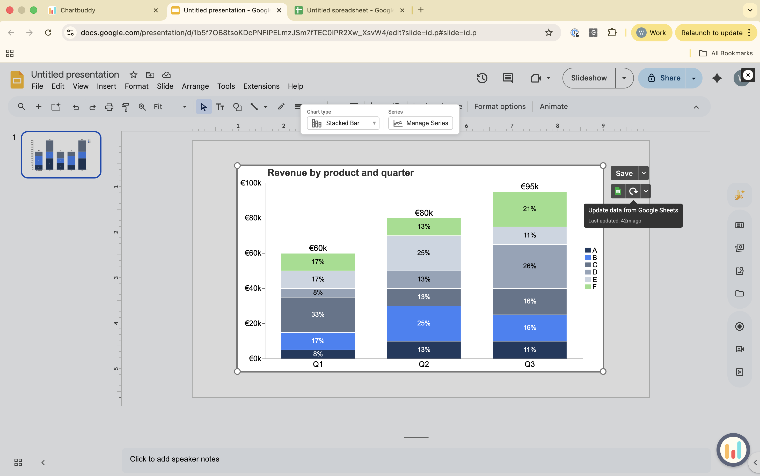The image size is (760, 476).
Task: Expand the Save button dropdown arrow
Action: coord(644,173)
